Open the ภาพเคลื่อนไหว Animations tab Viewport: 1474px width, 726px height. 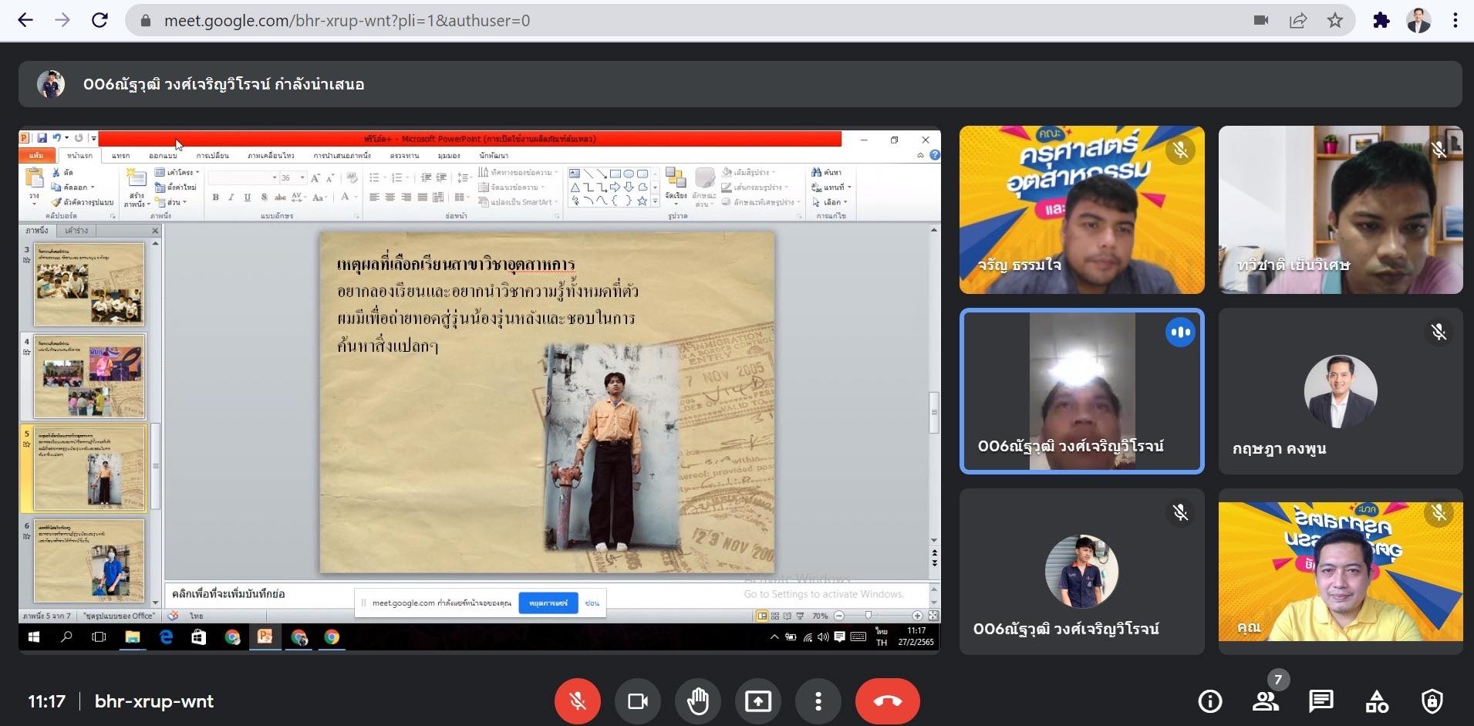coord(271,155)
